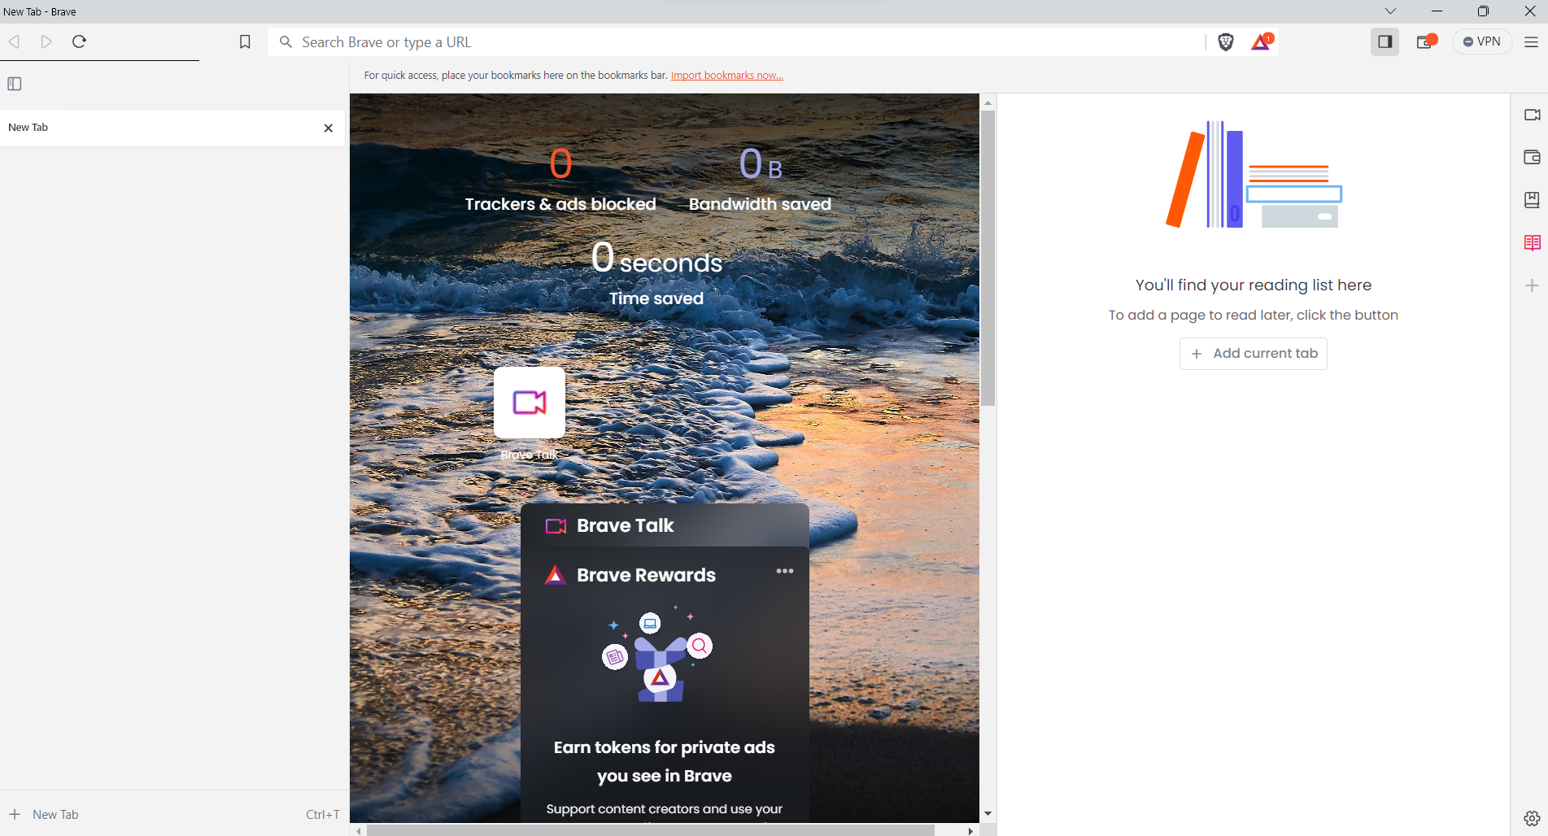Toggle the side panel view
The width and height of the screenshot is (1548, 836).
1384,41
